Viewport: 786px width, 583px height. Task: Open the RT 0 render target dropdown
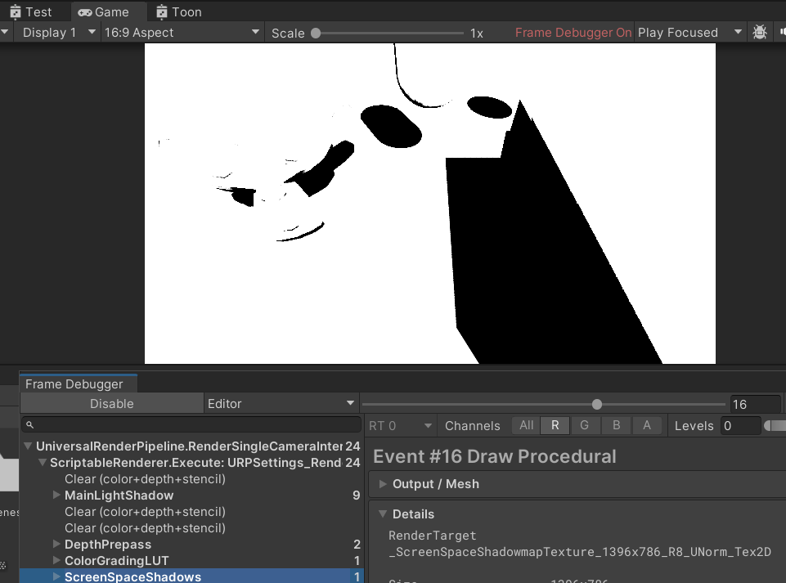(400, 425)
